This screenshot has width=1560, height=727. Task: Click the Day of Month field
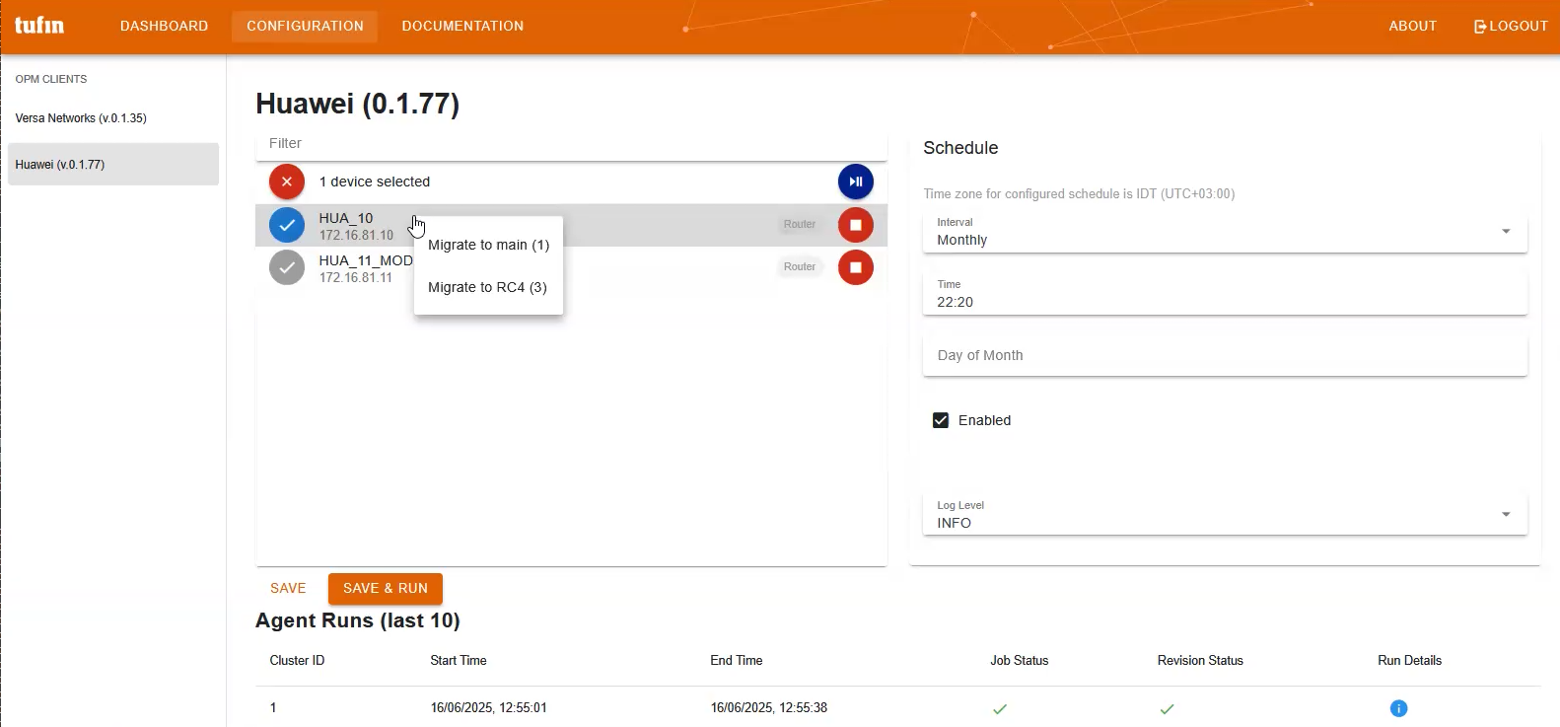pos(1225,355)
